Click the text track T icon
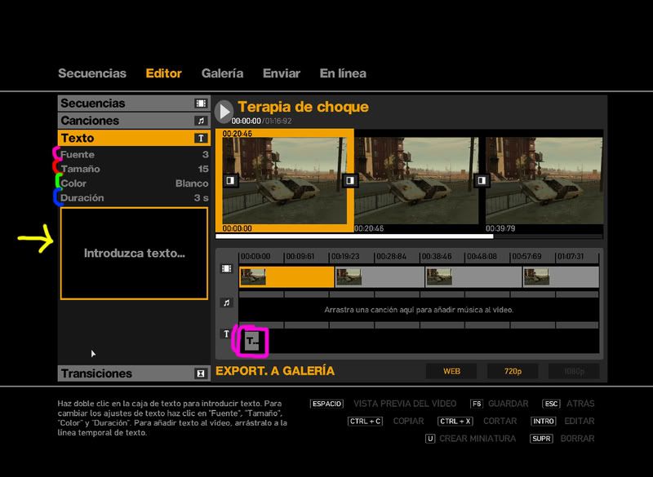 click(x=227, y=334)
